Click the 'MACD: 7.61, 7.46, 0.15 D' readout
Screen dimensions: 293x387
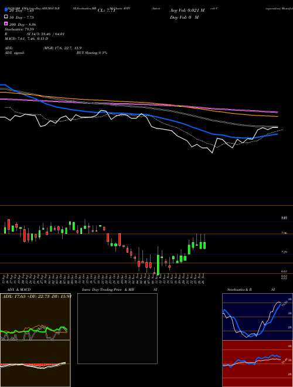[26, 39]
